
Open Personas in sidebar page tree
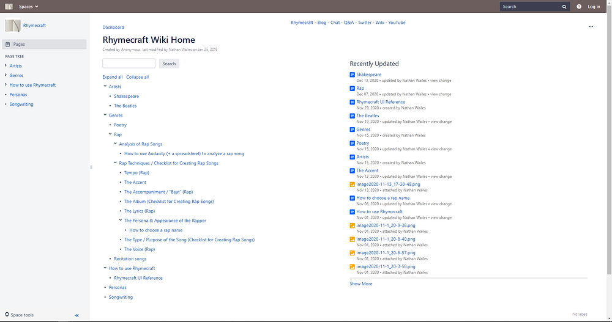(18, 95)
